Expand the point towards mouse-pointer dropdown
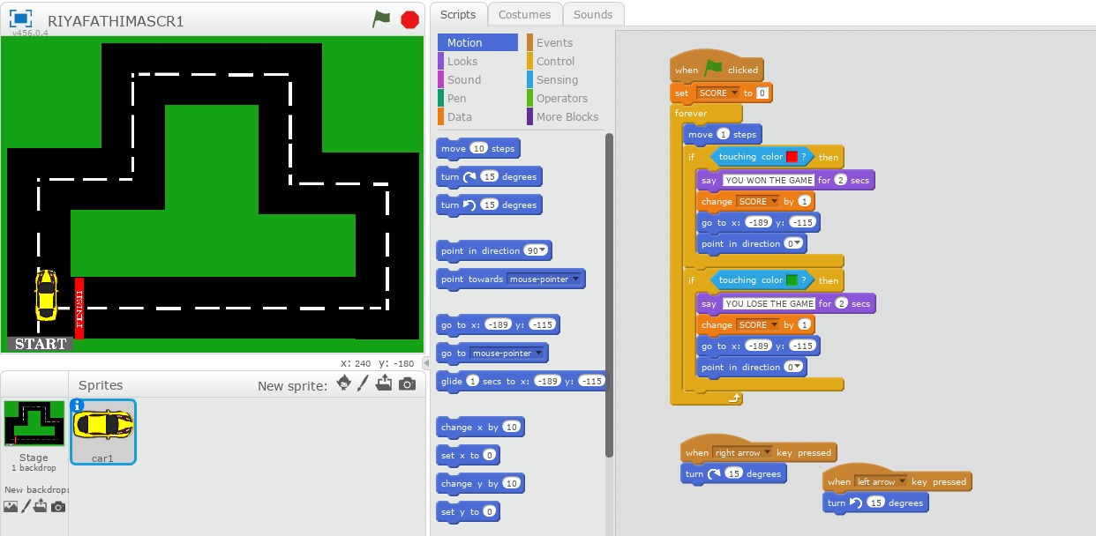1096x536 pixels. (576, 279)
